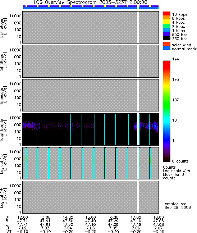Click the 250 bps black legend swatch

[x=167, y=38]
